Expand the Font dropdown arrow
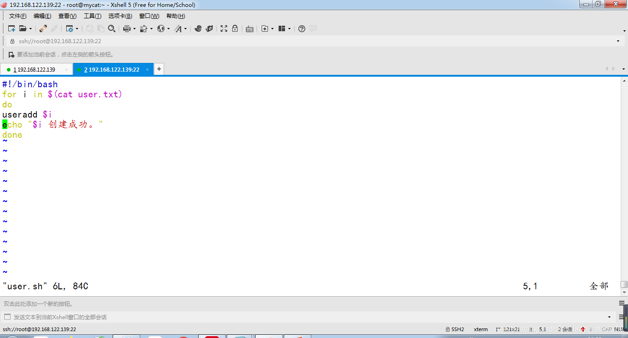Image resolution: width=628 pixels, height=338 pixels. pyautogui.click(x=186, y=28)
